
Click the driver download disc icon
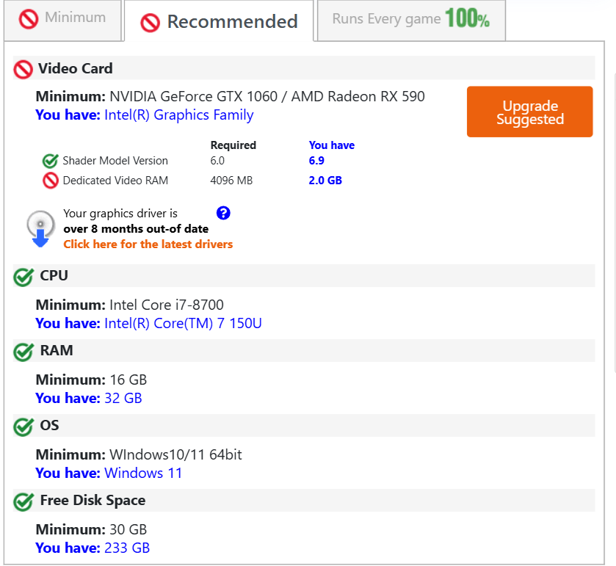click(x=40, y=229)
